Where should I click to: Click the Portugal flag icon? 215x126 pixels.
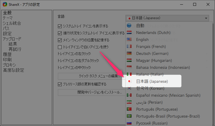[129, 109]
